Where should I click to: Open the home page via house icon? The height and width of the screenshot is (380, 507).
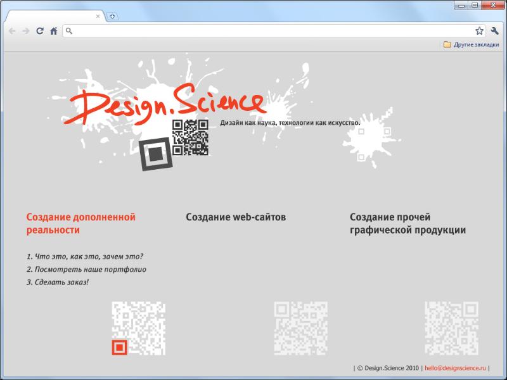pyautogui.click(x=54, y=31)
